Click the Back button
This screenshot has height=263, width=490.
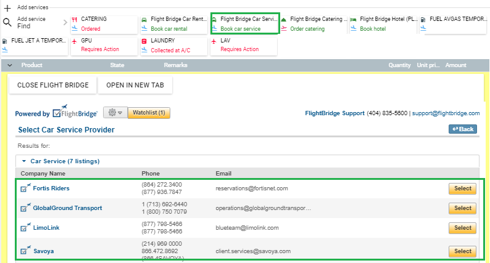click(x=463, y=129)
